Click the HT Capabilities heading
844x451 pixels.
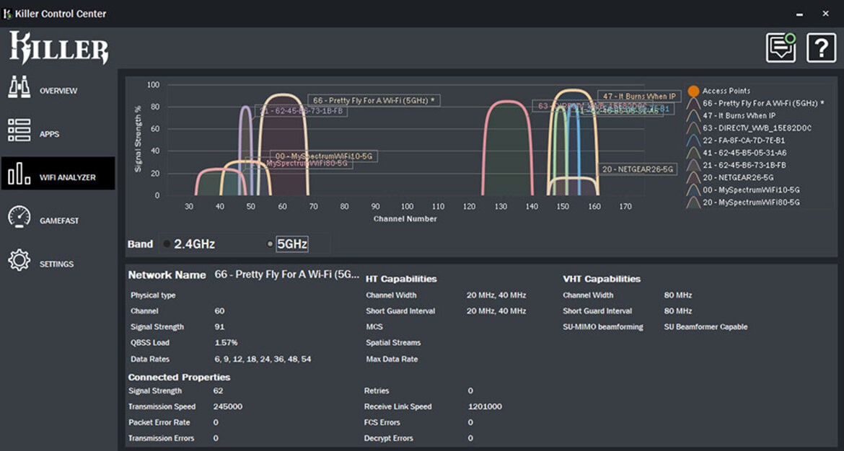point(401,279)
